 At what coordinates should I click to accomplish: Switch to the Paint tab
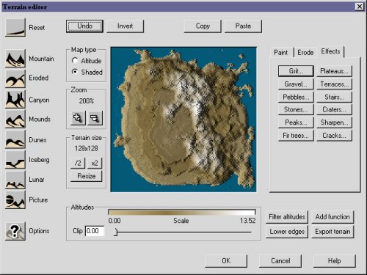281,52
